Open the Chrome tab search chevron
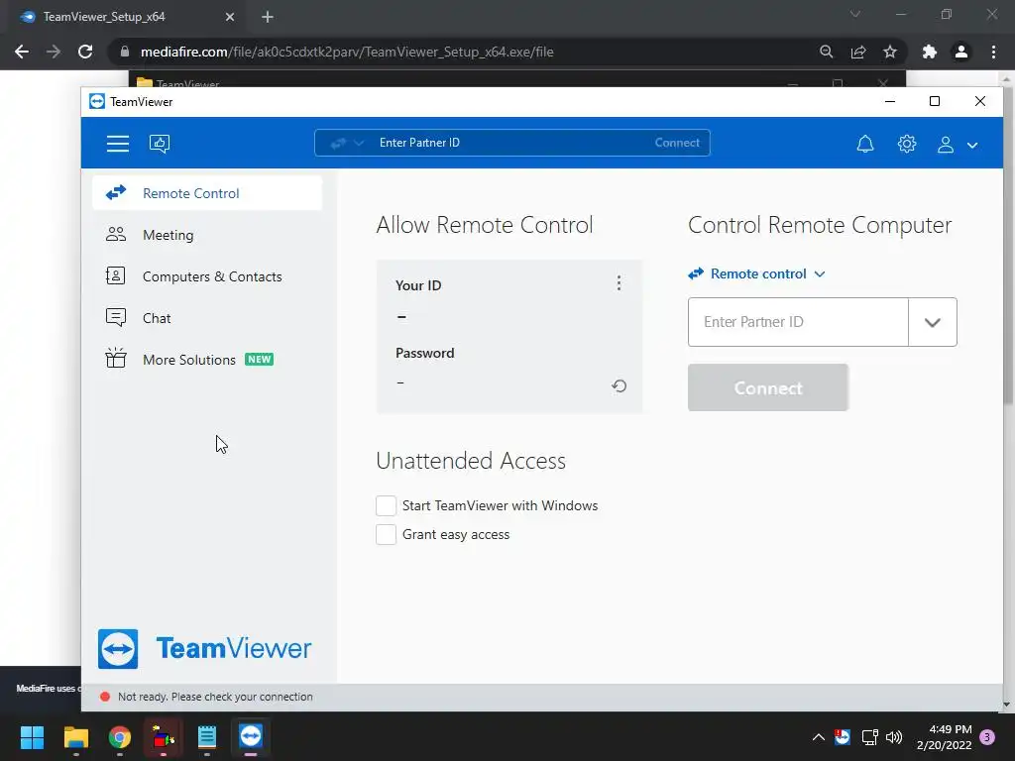 coord(855,14)
